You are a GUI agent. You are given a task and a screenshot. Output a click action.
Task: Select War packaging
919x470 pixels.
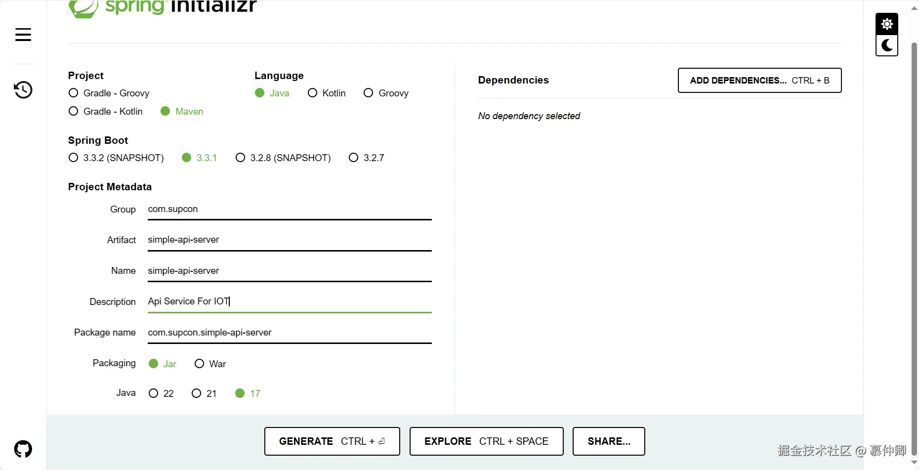pyautogui.click(x=210, y=364)
